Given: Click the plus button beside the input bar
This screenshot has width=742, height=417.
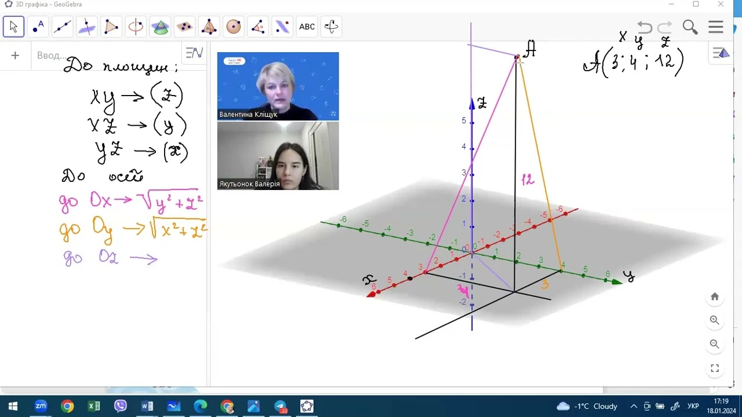Looking at the screenshot, I should coord(15,56).
